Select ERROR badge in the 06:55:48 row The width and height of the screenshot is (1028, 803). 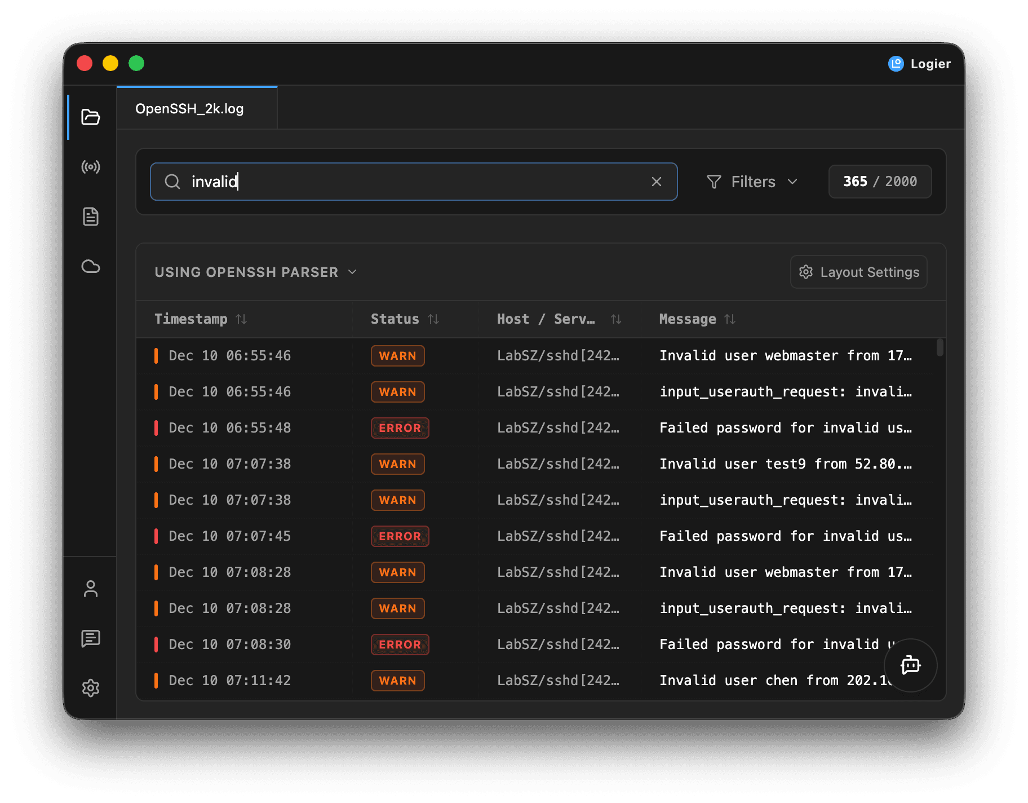click(400, 428)
